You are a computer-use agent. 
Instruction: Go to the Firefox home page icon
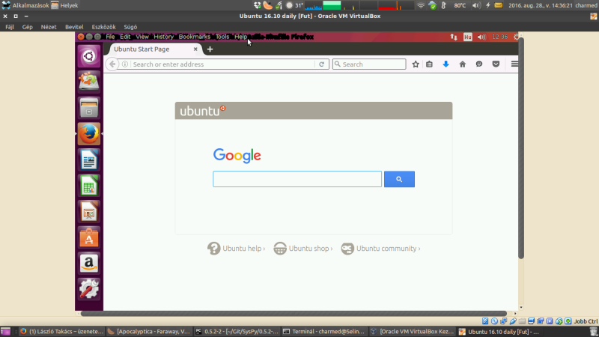[463, 64]
